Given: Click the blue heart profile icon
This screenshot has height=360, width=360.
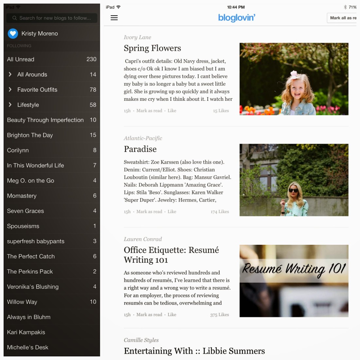Looking at the screenshot, I should click(x=13, y=33).
